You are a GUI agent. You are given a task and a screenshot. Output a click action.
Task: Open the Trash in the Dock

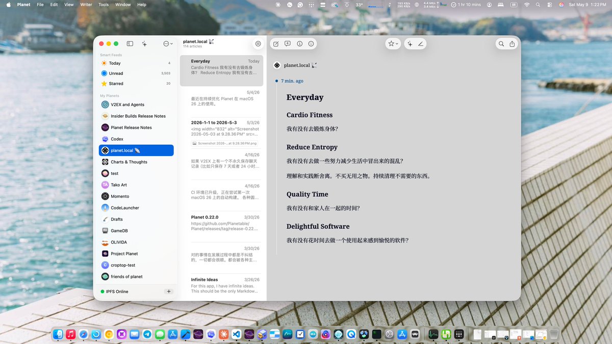554,334
